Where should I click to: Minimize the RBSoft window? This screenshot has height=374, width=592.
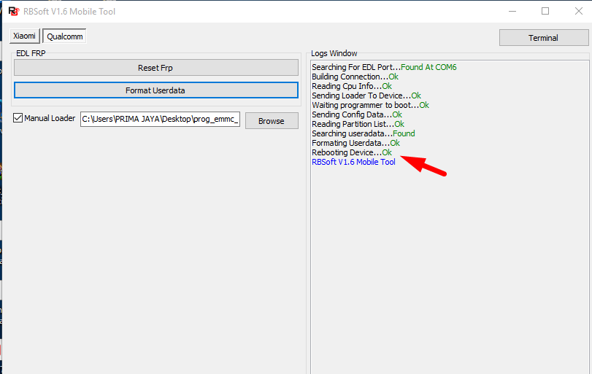pos(512,12)
